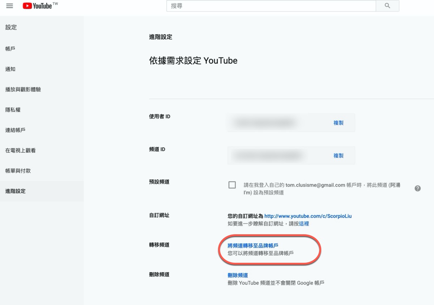
Task: Open help icon beside default channel option
Action: tap(418, 188)
